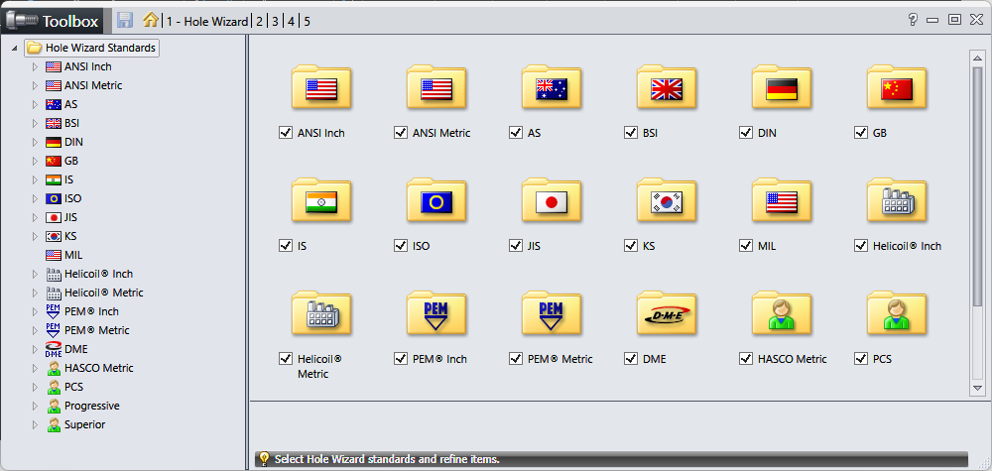Expand the ANSI Metric tree node
Image resolution: width=992 pixels, height=471 pixels.
point(36,85)
